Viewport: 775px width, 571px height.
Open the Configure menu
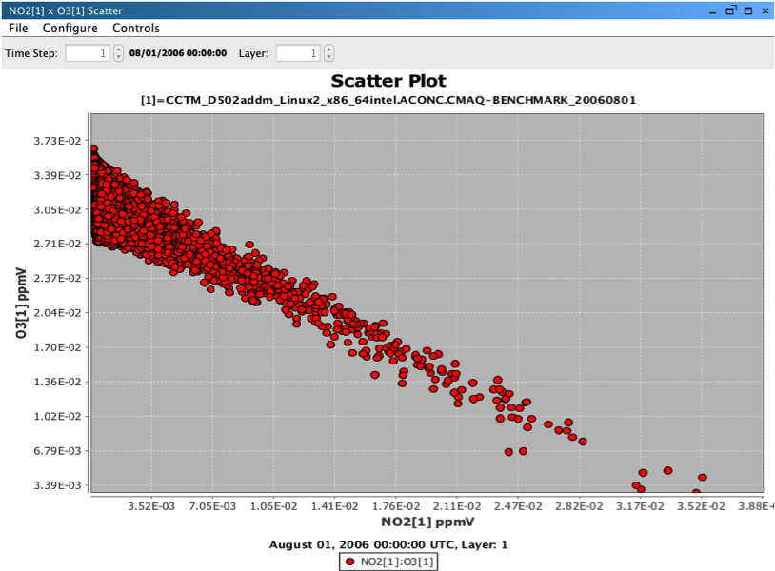pyautogui.click(x=70, y=29)
